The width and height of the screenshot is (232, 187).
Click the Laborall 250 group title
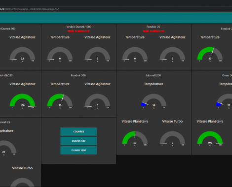click(154, 75)
